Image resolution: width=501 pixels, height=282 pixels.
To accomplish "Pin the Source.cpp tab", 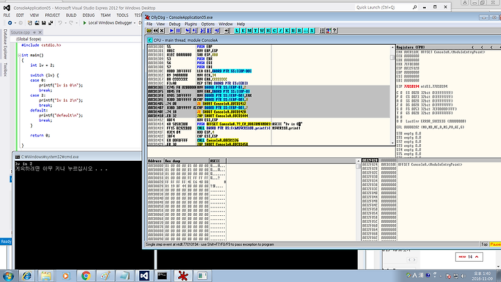I will click(x=35, y=32).
